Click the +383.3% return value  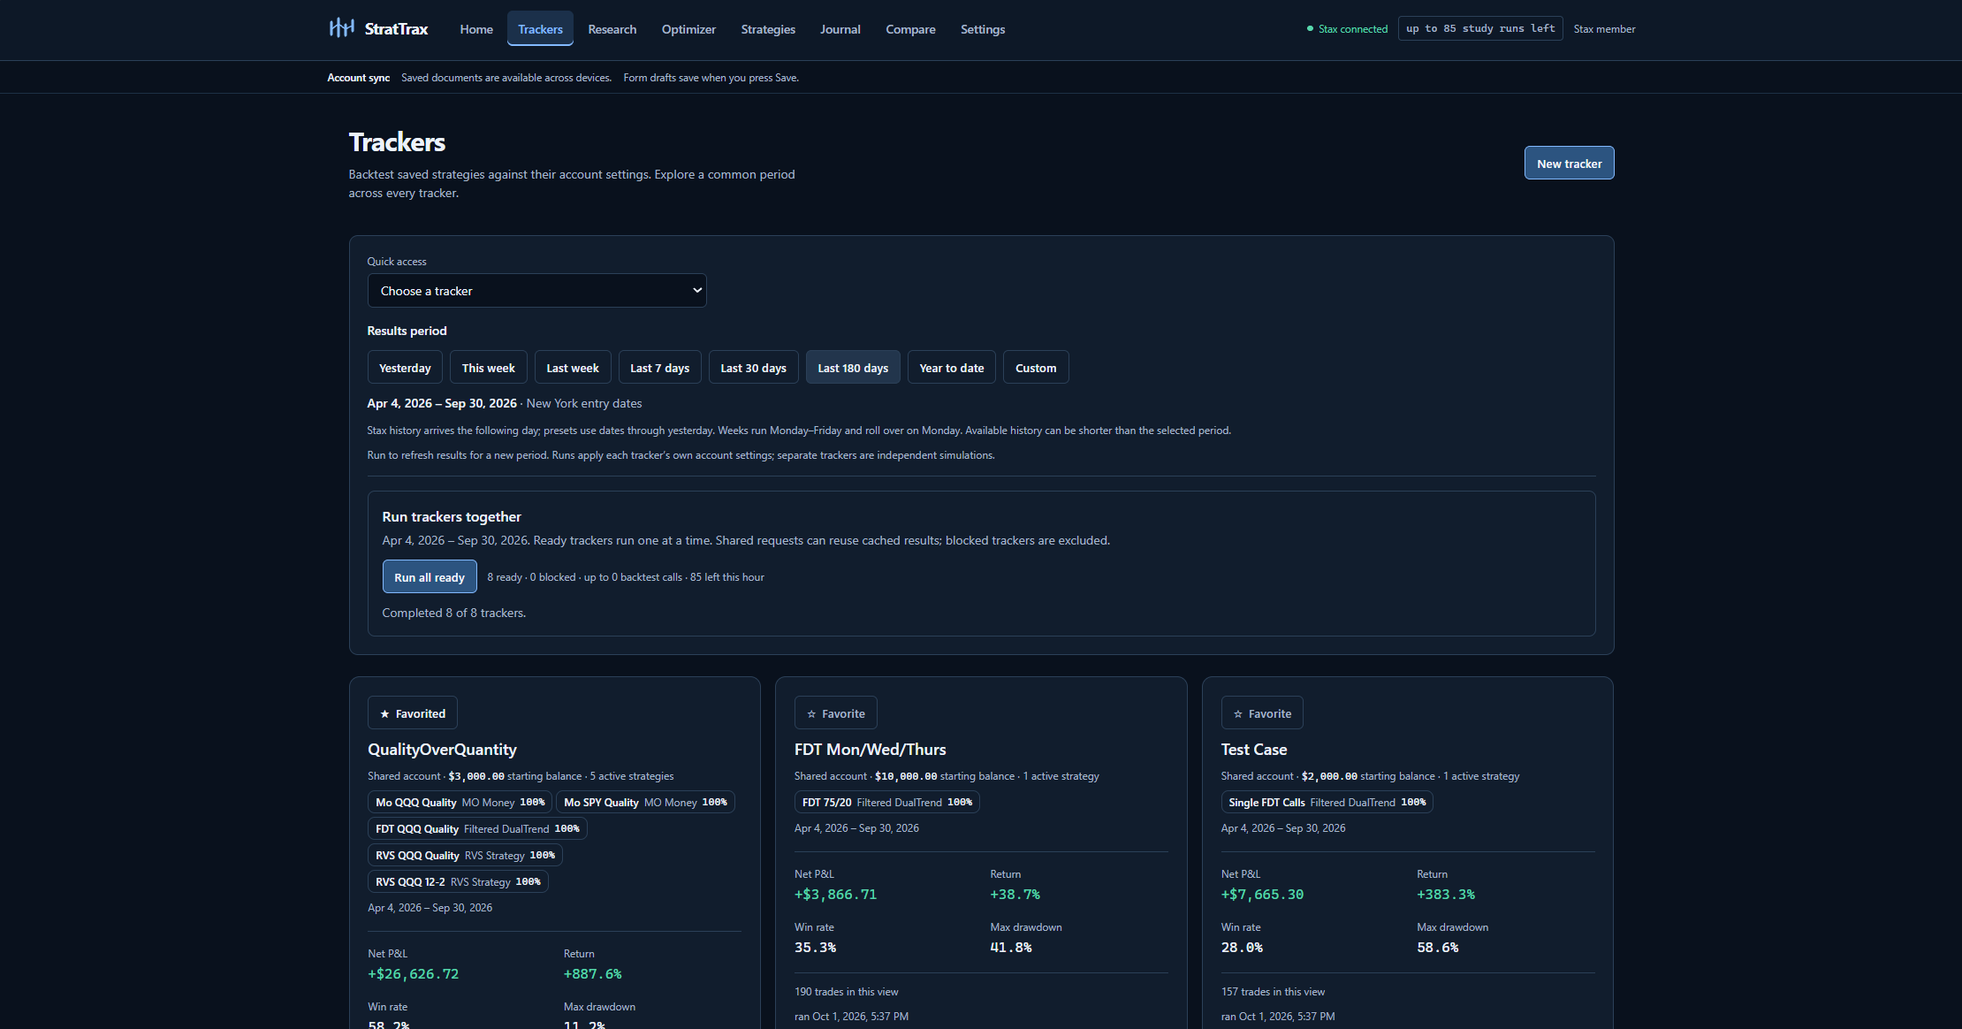[x=1446, y=895]
